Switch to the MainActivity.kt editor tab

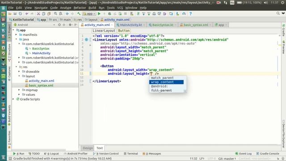point(130,25)
